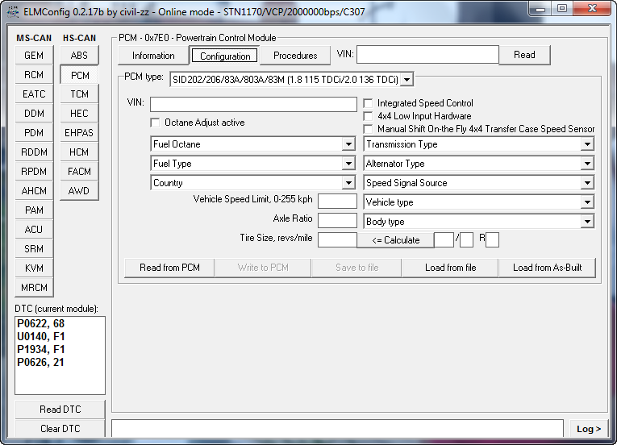Toggle 4x4 Low Input Hardware checkbox
Viewport: 617px width, 445px height.
click(x=368, y=116)
